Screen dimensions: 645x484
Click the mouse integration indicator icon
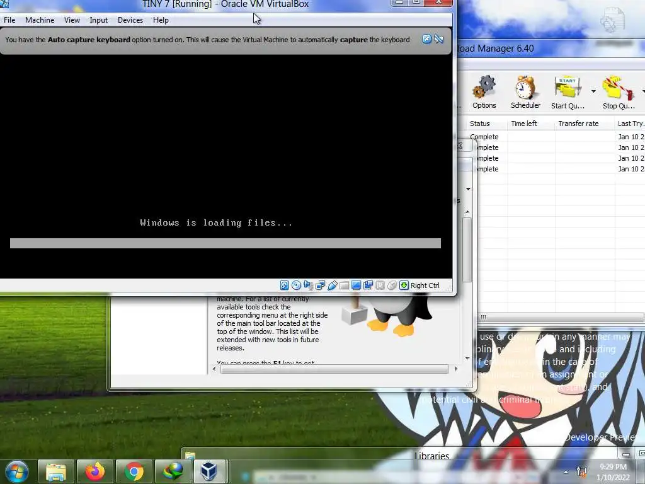click(392, 285)
